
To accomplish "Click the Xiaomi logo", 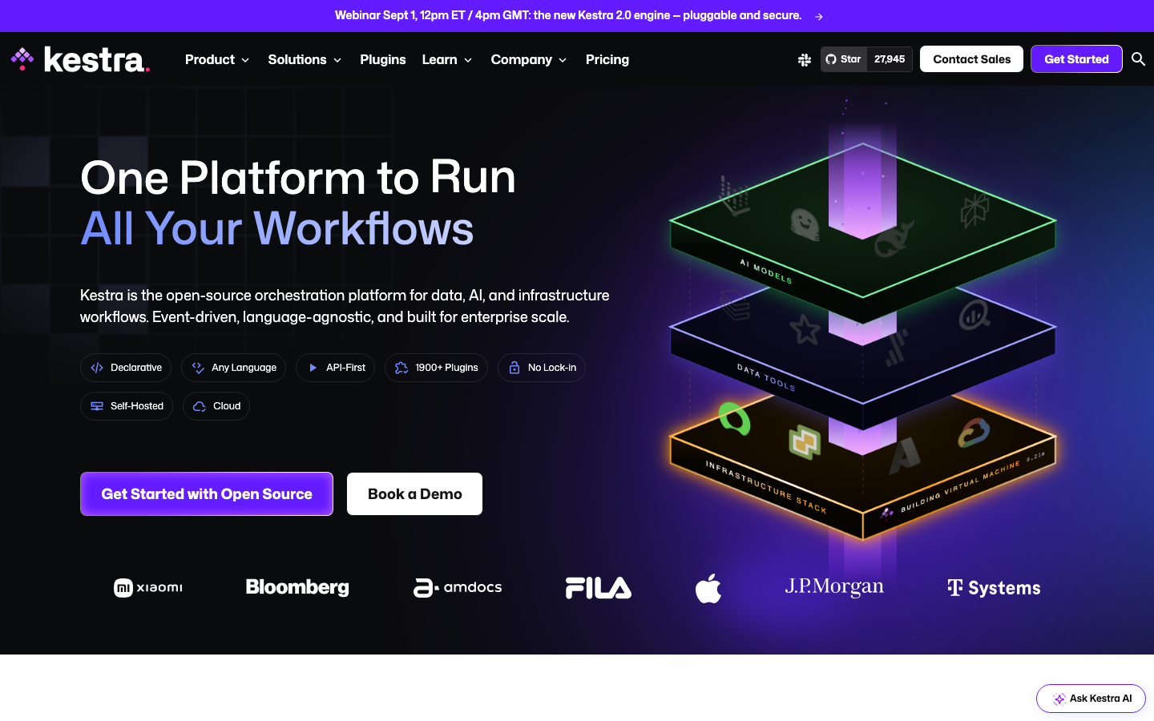I will [148, 588].
